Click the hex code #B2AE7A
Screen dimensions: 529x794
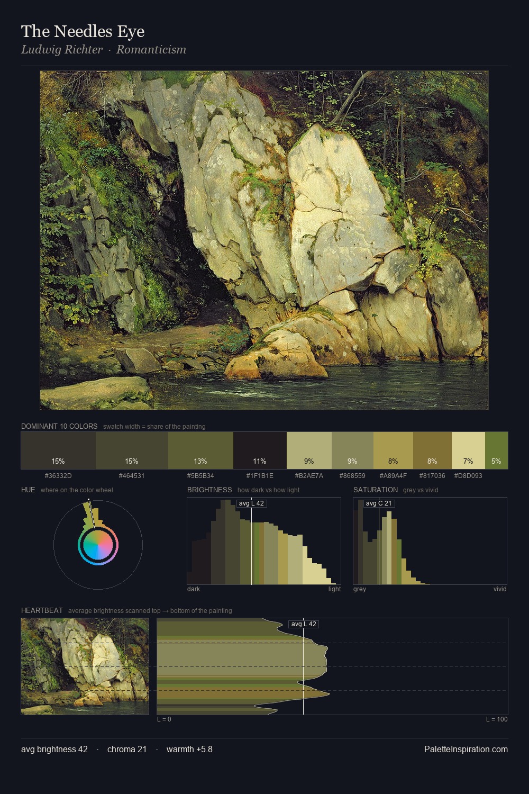[309, 476]
